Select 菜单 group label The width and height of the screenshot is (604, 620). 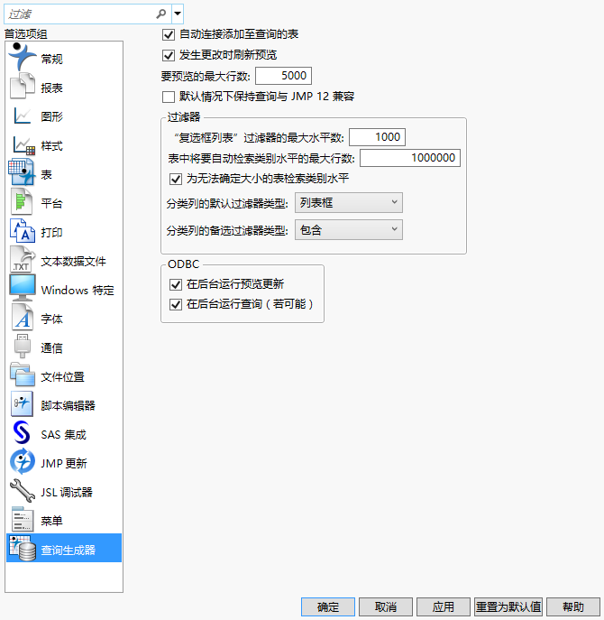(x=51, y=521)
